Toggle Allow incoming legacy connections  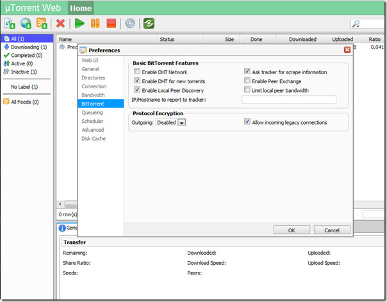pyautogui.click(x=247, y=122)
